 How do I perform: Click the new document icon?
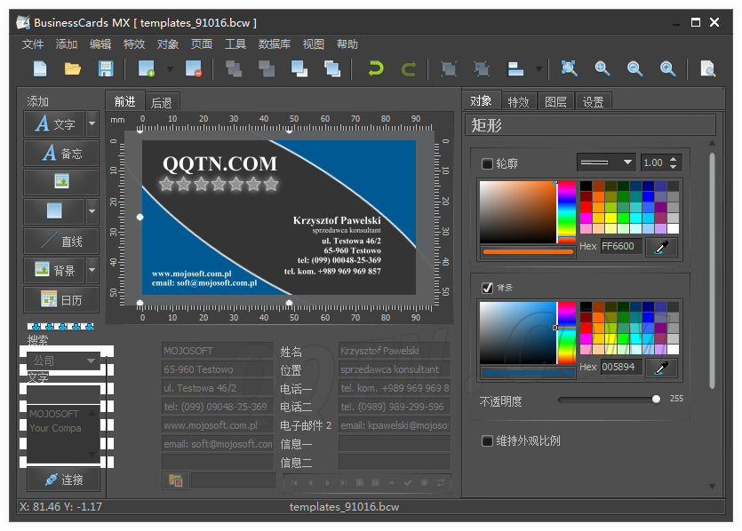coord(40,69)
